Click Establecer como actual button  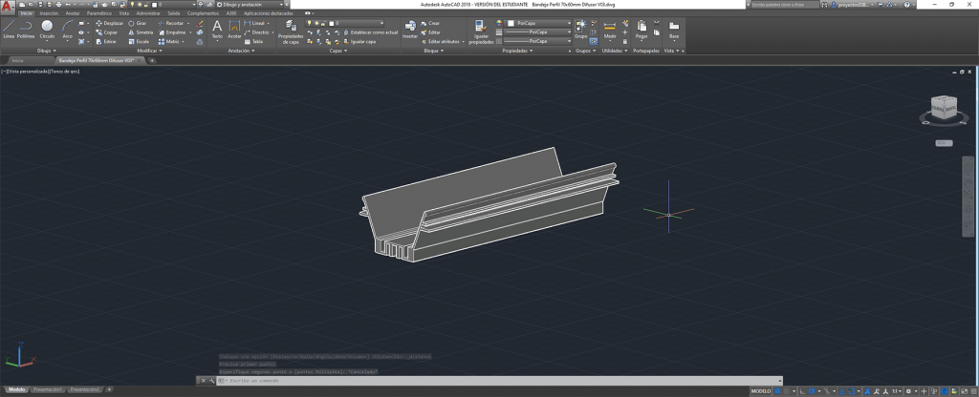(x=373, y=31)
